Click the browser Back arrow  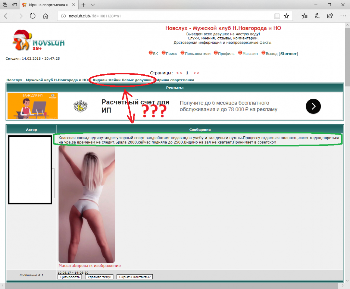tap(7, 16)
